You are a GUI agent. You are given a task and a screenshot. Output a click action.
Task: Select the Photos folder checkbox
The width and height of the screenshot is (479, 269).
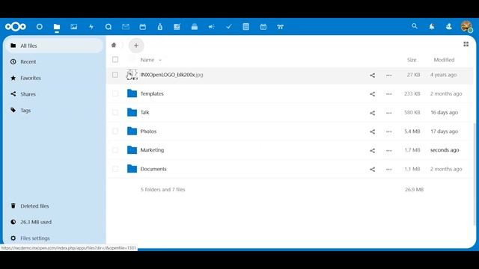115,132
